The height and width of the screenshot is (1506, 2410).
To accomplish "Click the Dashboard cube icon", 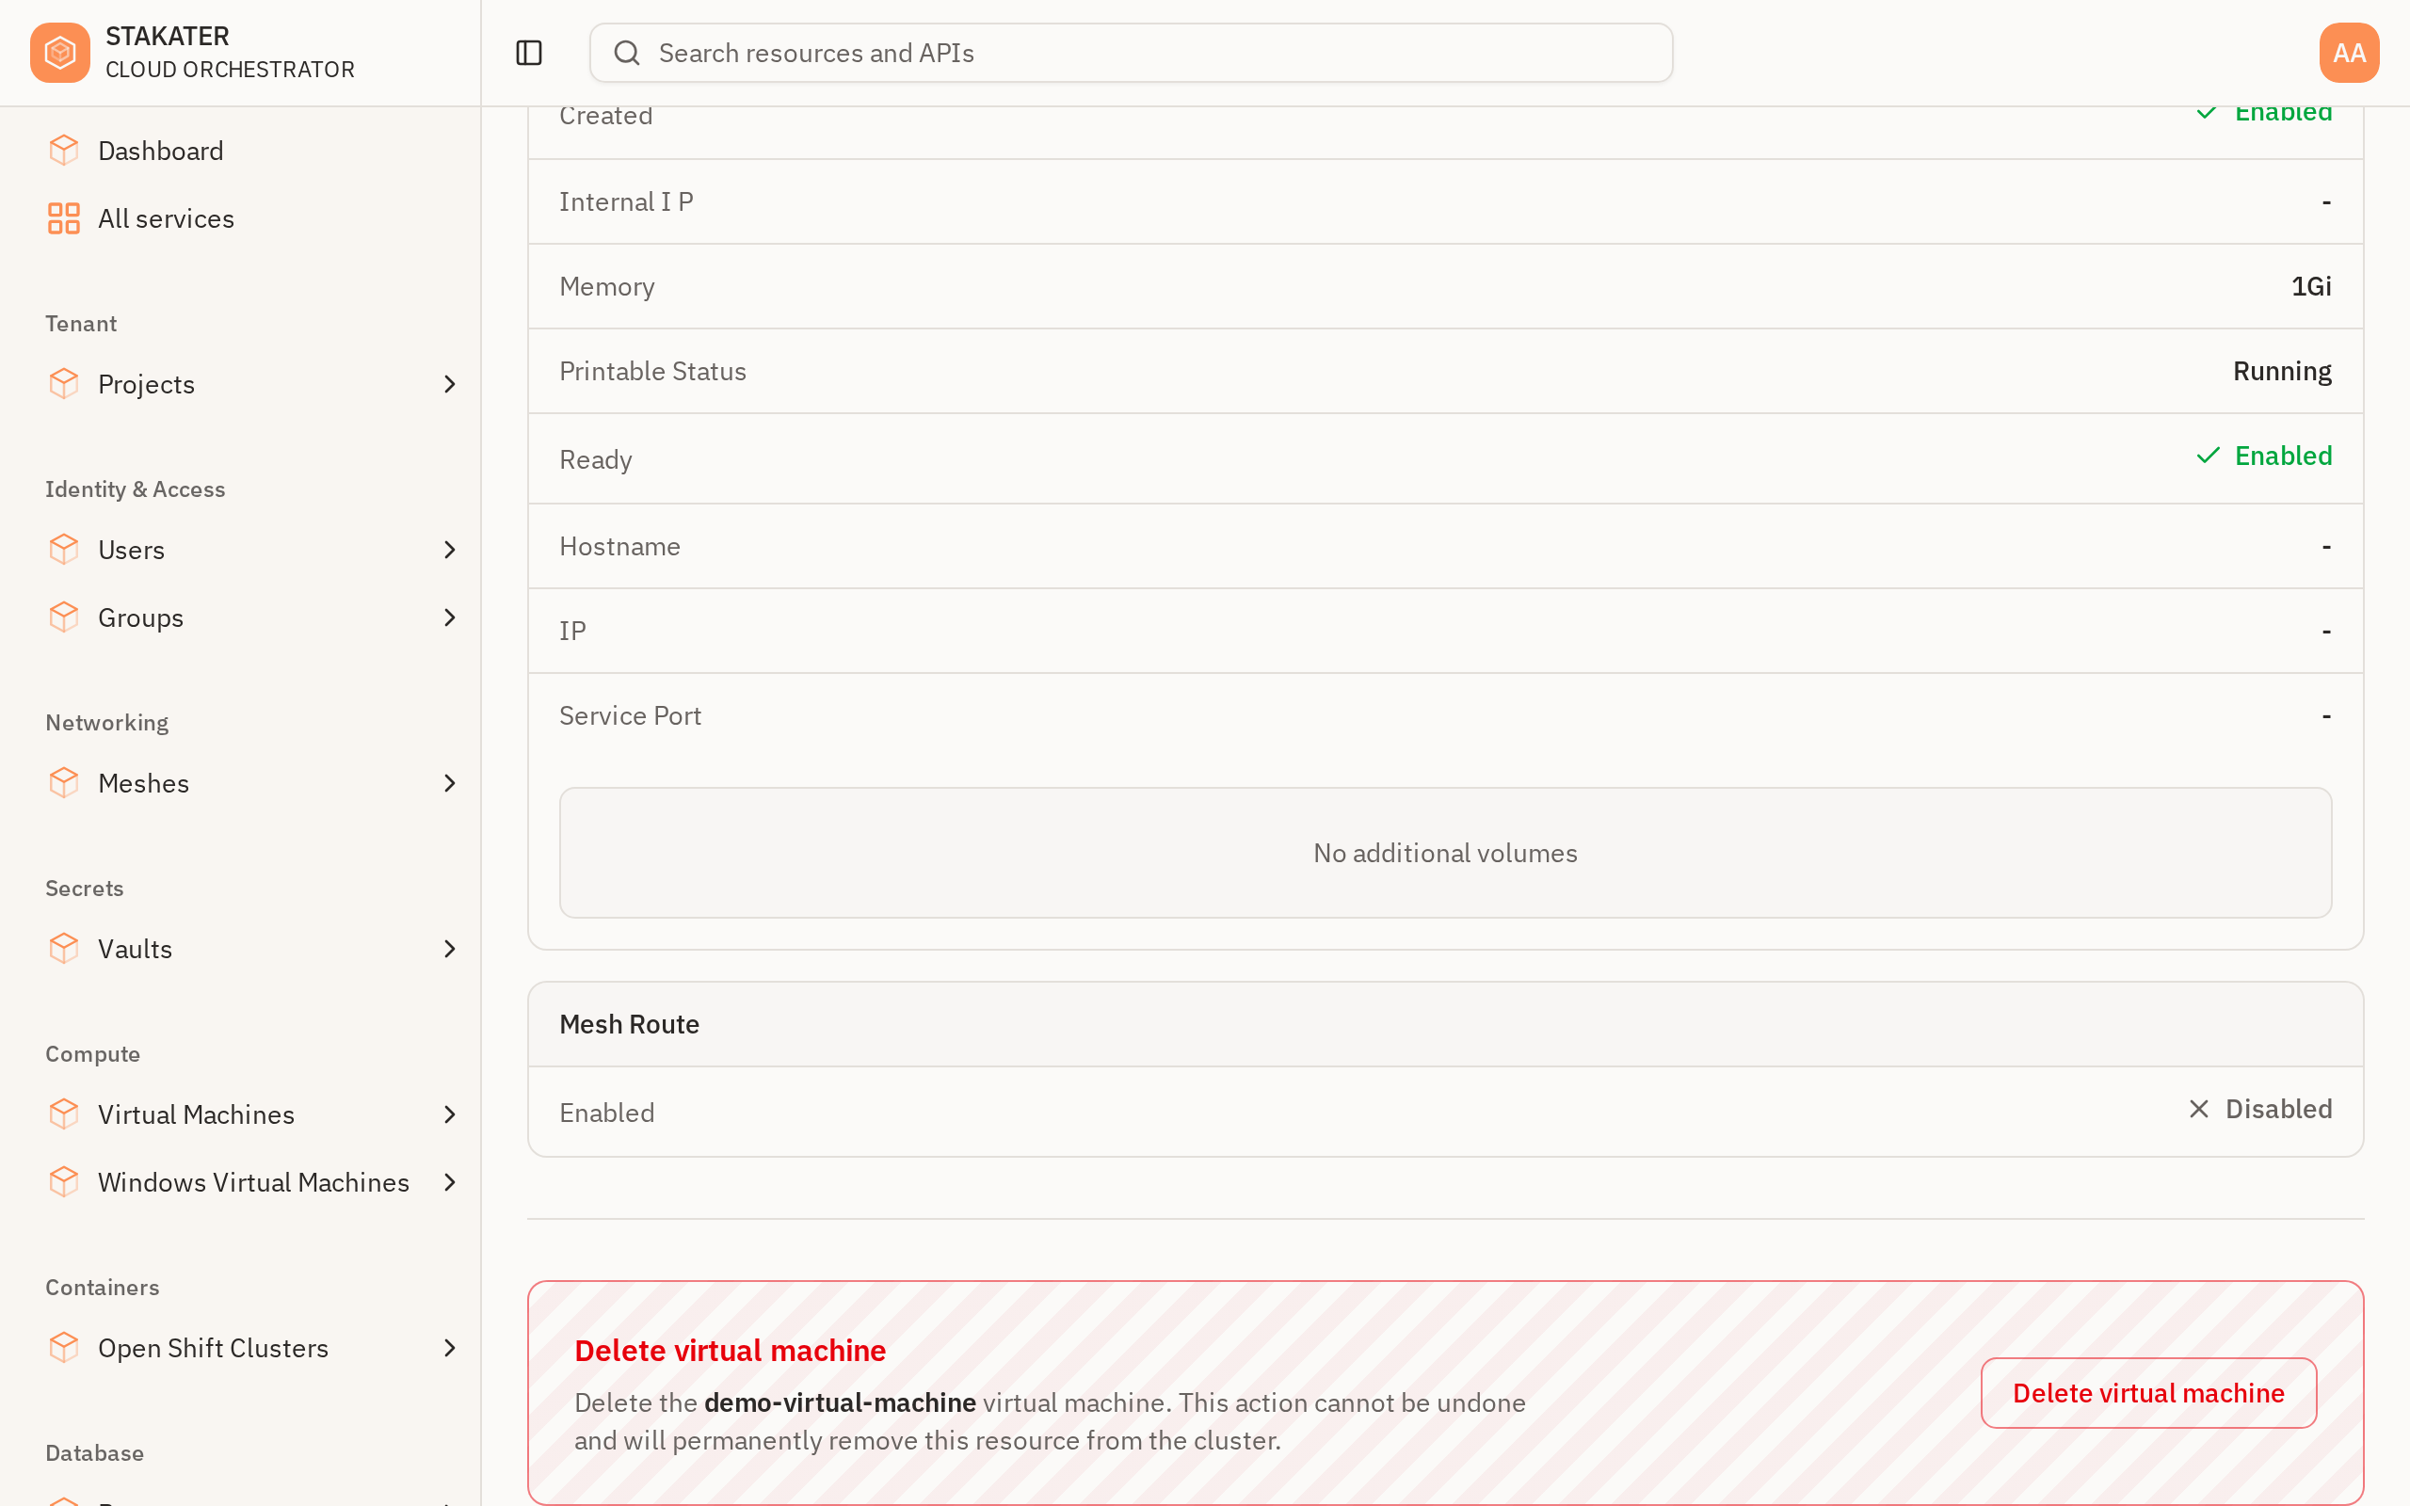I will (x=64, y=151).
